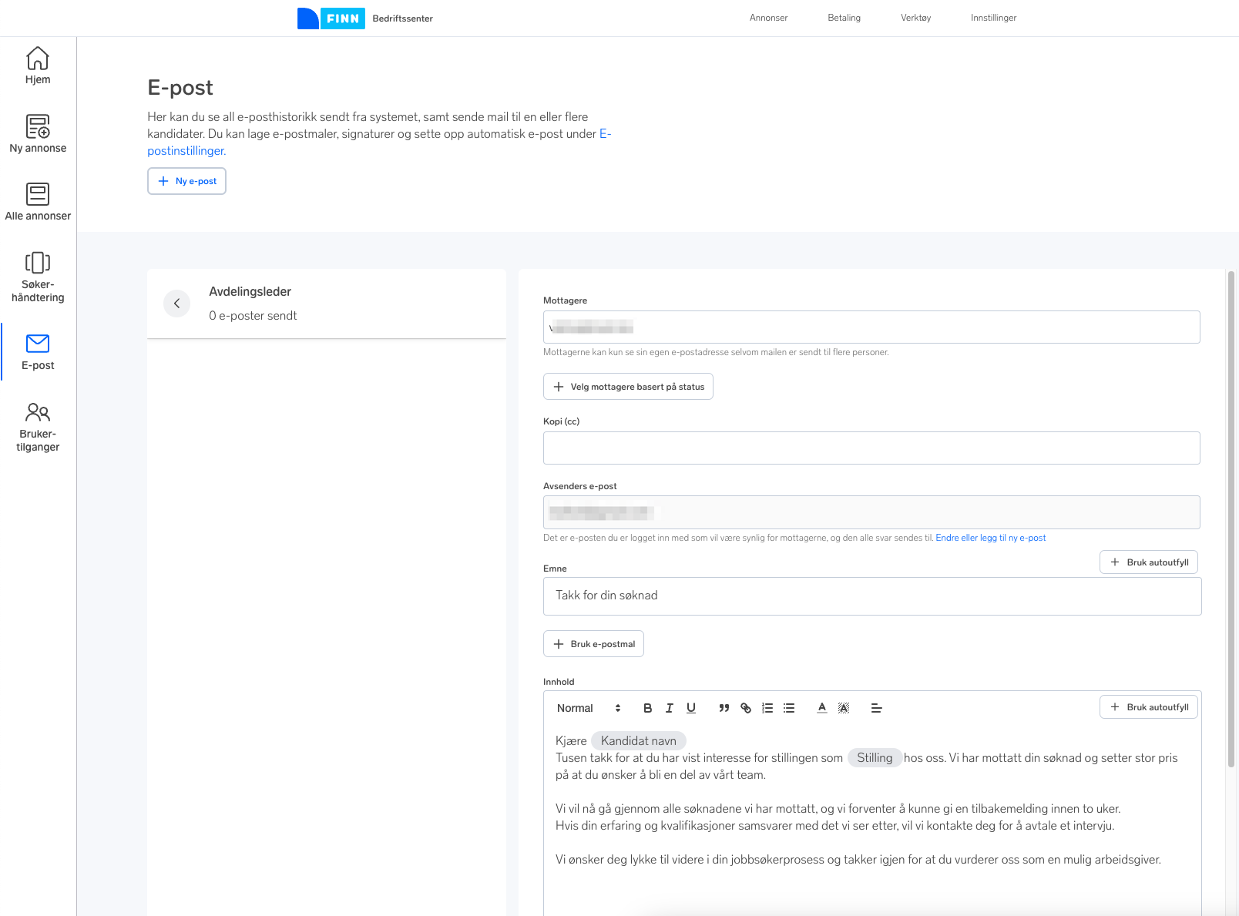Viewport: 1239px width, 916px height.
Task: Click the Ny e-post button
Action: pos(186,181)
